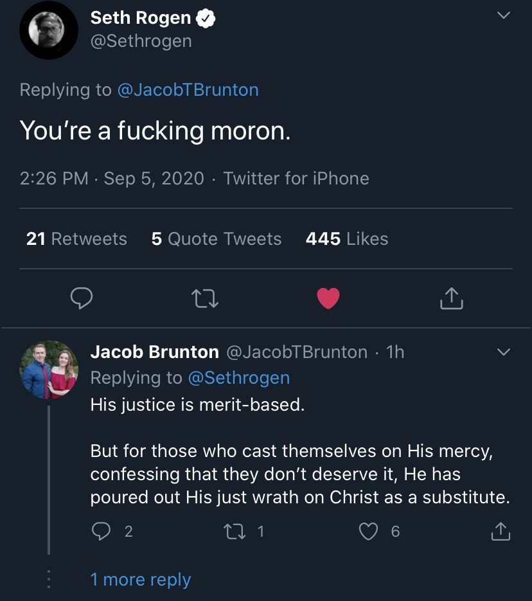
Task: Click @Sethrogen mention in Jacob's reply
Action: [x=238, y=378]
